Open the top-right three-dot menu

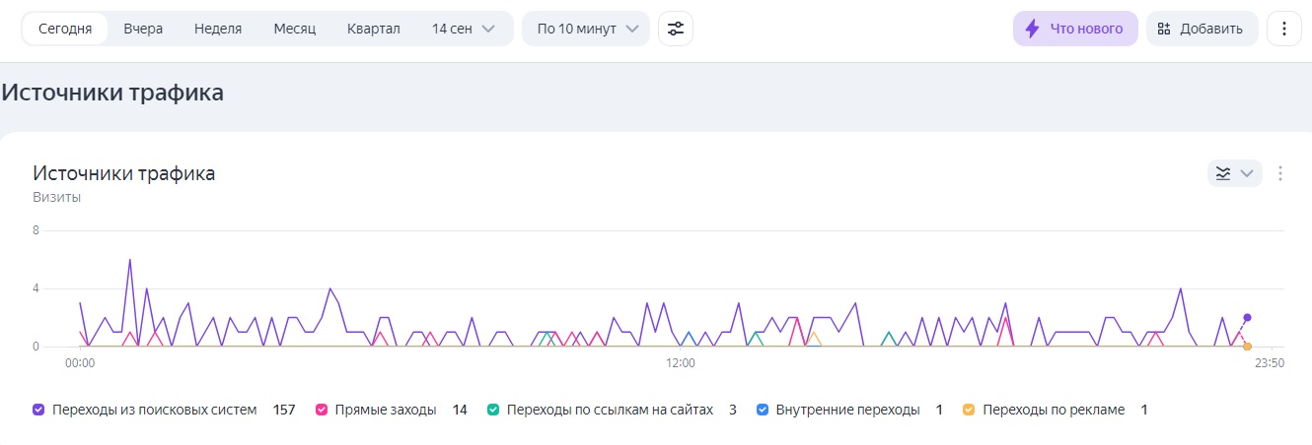click(1284, 29)
